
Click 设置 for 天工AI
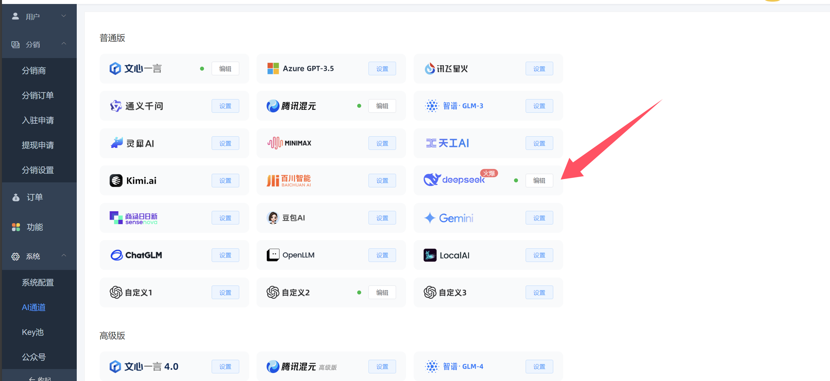(x=539, y=143)
